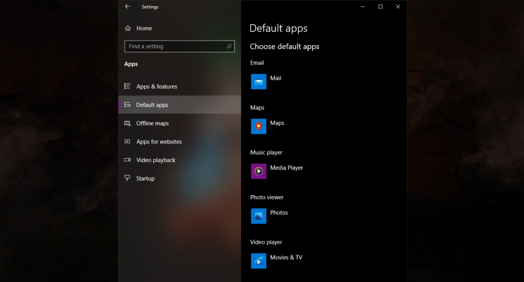Click the Apps & features list icon
This screenshot has width=524, height=282.
(127, 86)
